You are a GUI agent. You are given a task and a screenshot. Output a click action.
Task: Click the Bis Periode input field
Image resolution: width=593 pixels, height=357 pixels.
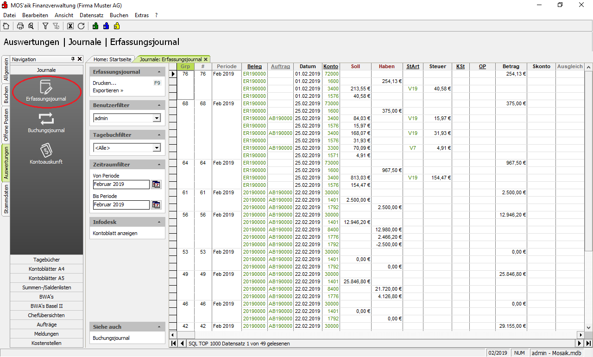[x=121, y=204]
